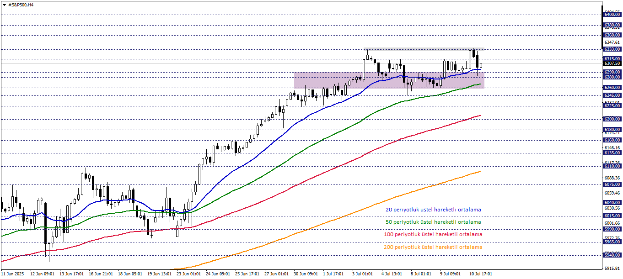623x279 pixels.
Task: Click the 13 Jun 17:01 time label
Action: click(x=71, y=274)
